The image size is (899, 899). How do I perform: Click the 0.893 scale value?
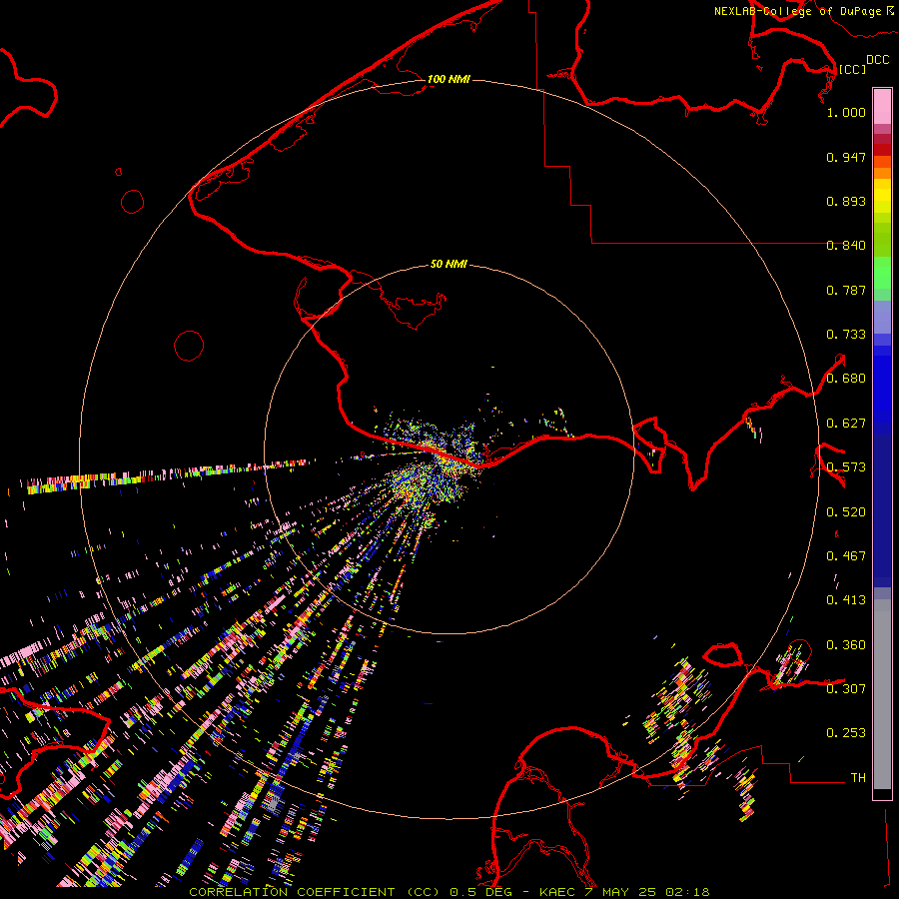pos(846,201)
